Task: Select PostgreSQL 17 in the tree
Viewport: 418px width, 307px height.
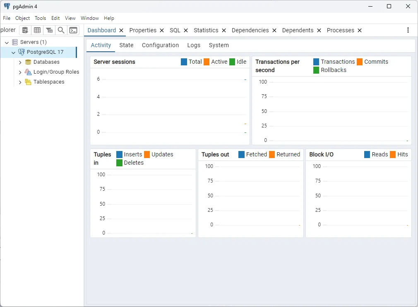Action: click(45, 52)
